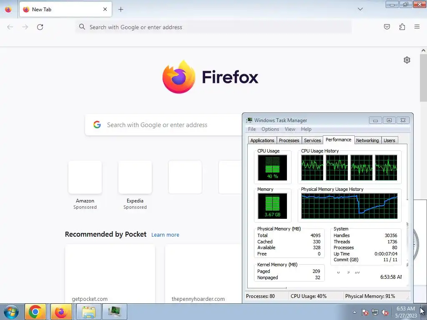Switch to the Users tab

point(389,140)
